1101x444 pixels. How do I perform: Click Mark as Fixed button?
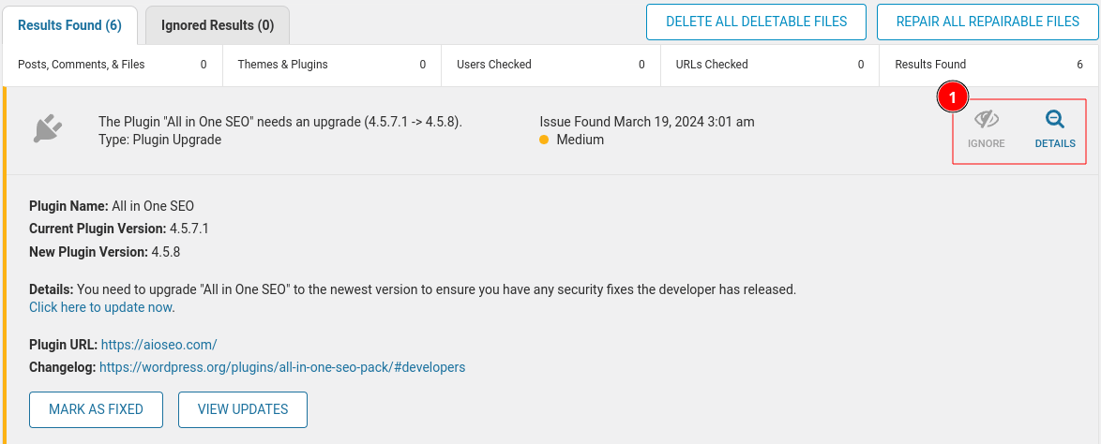click(x=97, y=409)
